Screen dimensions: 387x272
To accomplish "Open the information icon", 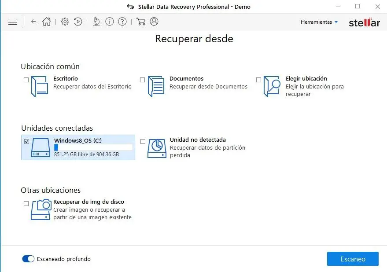I will point(110,22).
